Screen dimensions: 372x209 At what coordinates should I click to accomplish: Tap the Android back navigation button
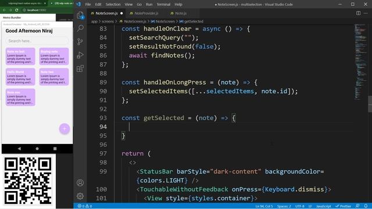19,149
